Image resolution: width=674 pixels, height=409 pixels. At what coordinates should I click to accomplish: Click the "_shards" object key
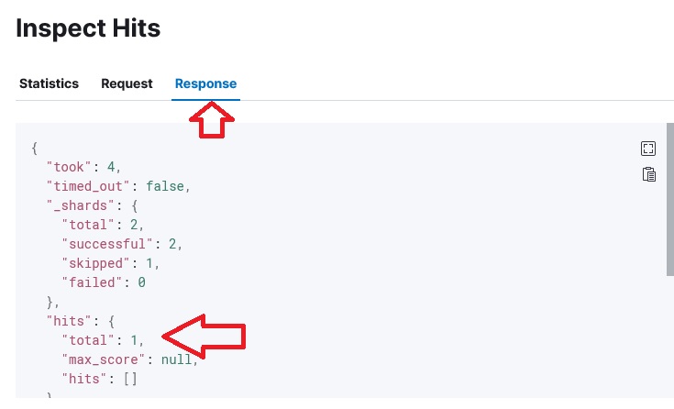(81, 205)
